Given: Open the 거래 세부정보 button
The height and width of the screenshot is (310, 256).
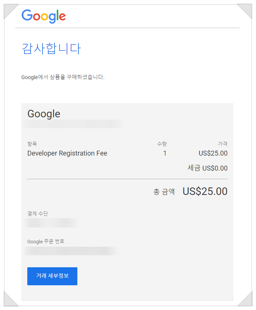Looking at the screenshot, I should (x=52, y=276).
